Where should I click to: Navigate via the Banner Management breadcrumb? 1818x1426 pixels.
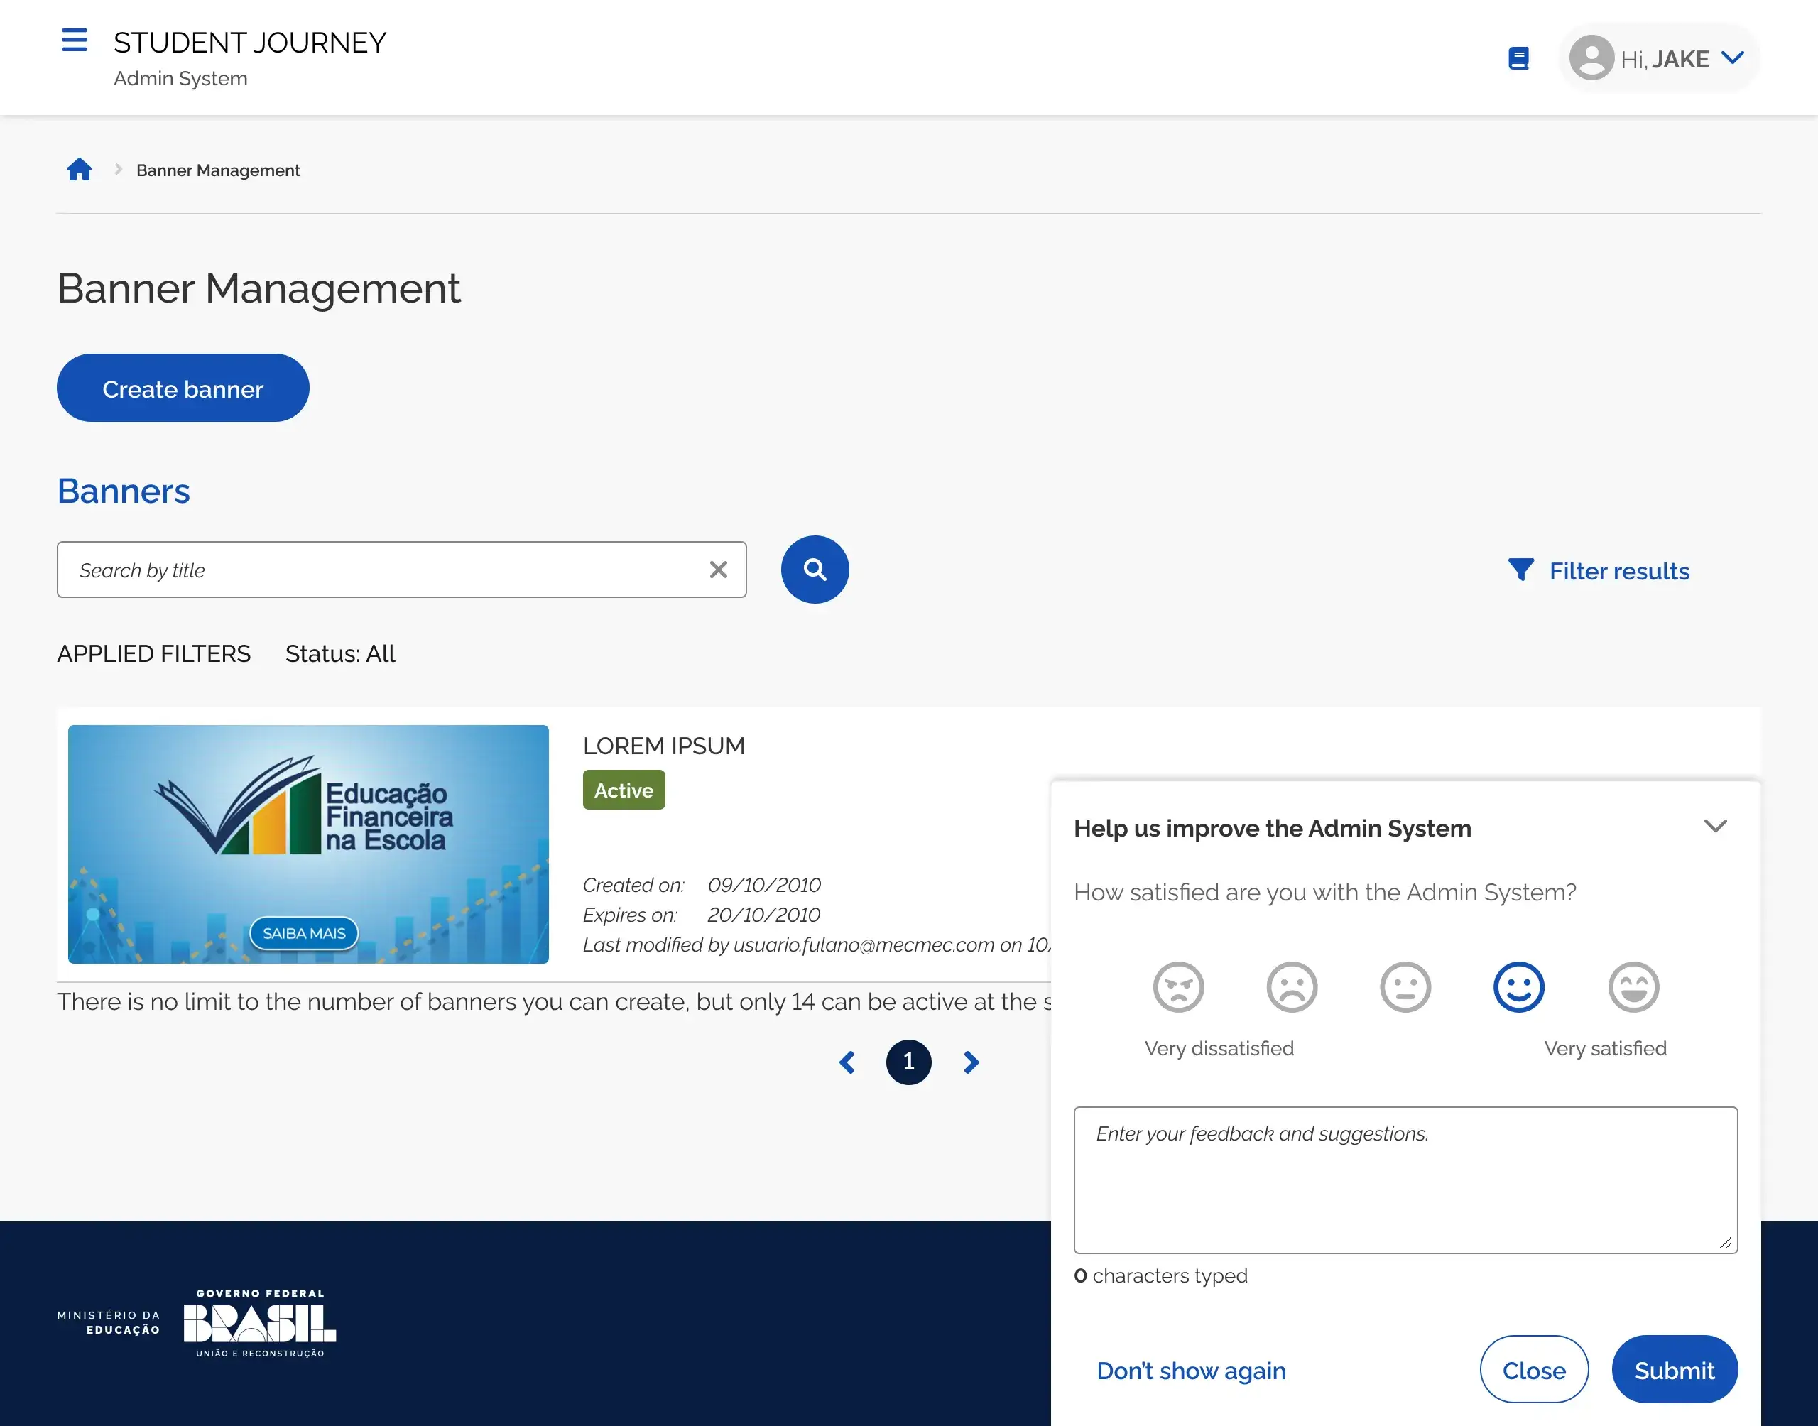point(217,170)
